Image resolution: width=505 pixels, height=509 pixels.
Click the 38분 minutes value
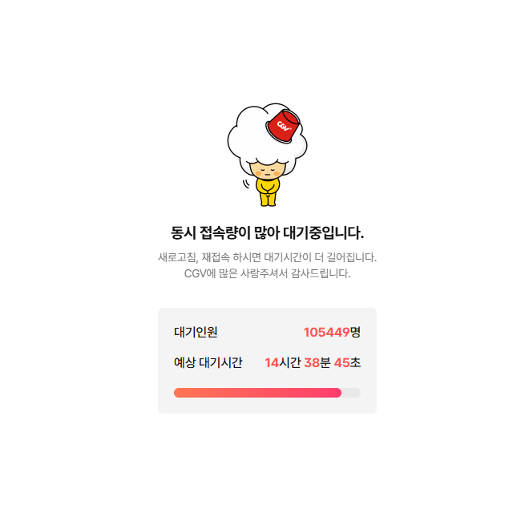(317, 362)
